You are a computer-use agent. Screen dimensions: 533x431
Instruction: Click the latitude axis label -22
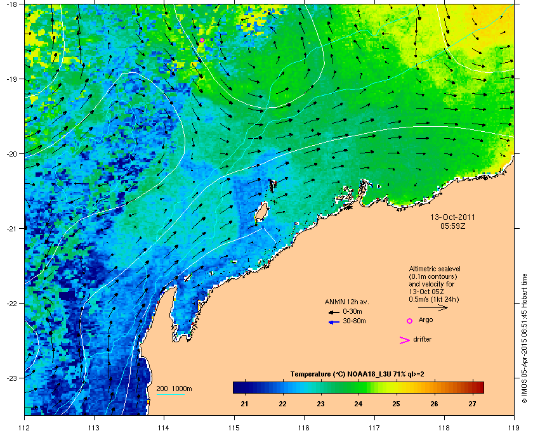tap(12, 304)
